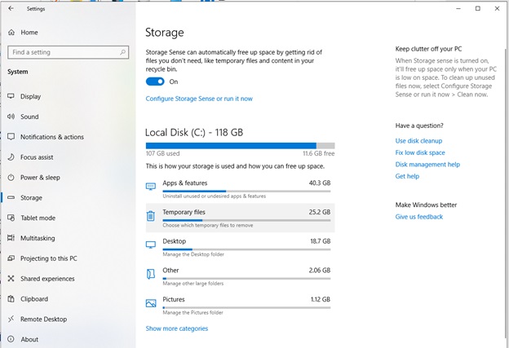Screen dimensions: 509x348
Task: Expand Show more categories
Action: click(176, 328)
